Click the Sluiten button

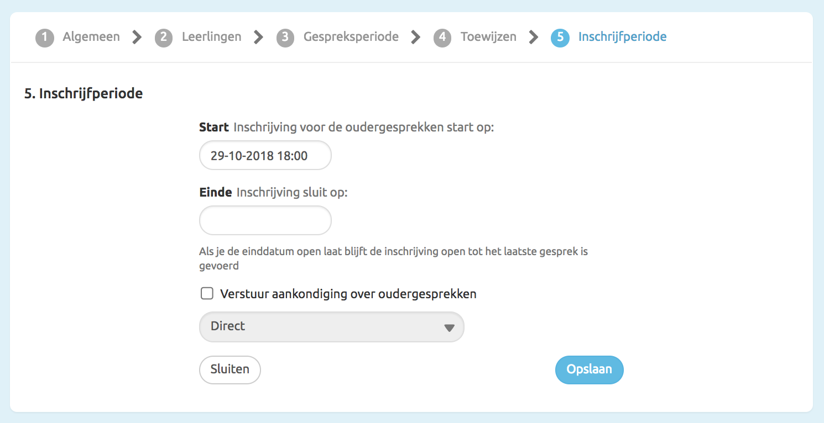(x=230, y=369)
